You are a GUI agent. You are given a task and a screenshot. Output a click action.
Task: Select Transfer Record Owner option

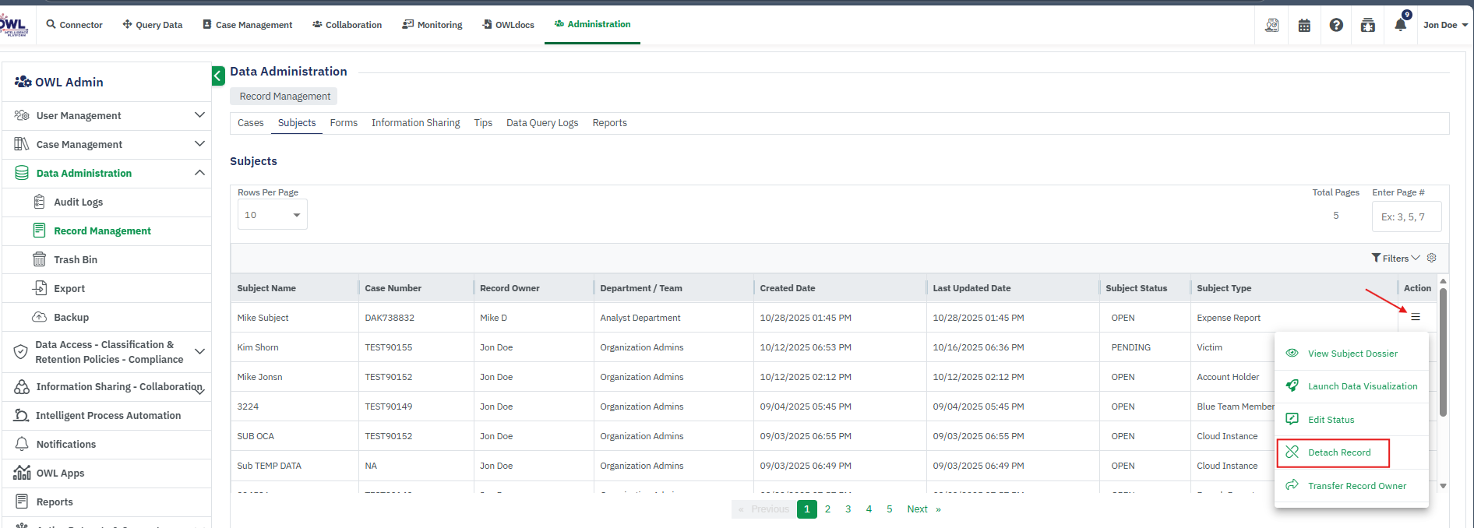coord(1356,486)
